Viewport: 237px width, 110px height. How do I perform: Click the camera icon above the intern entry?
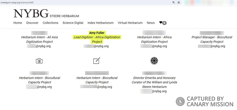(x=39, y=61)
